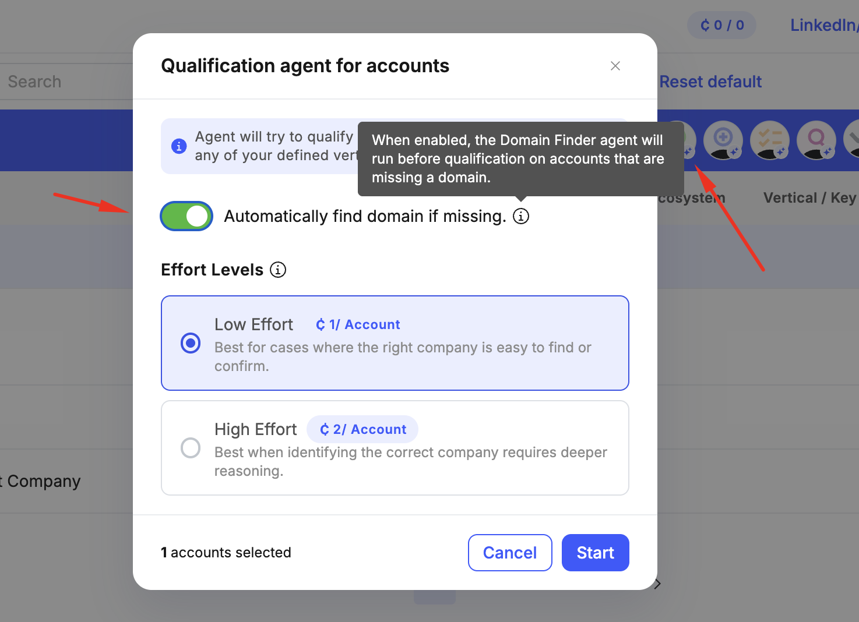Disable the automatically find domain toggle
The image size is (859, 622).
click(x=186, y=217)
